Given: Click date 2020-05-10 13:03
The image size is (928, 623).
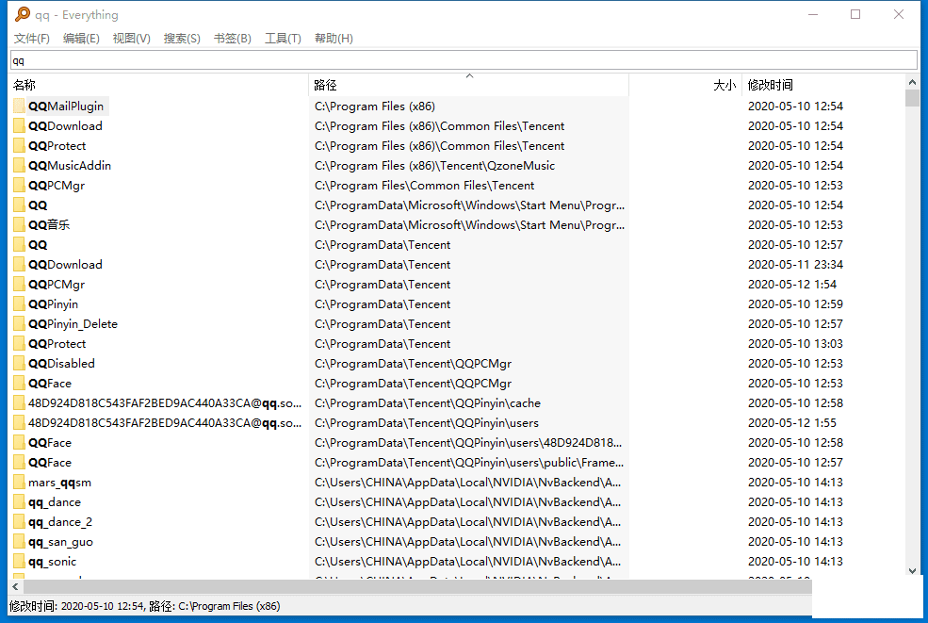Looking at the screenshot, I should pyautogui.click(x=795, y=343).
